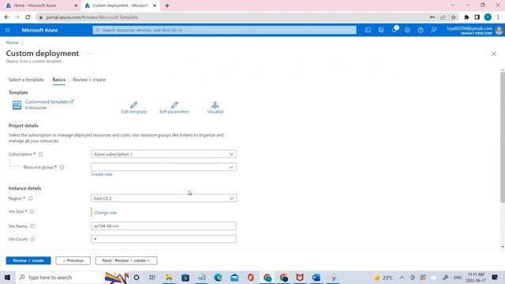Open Microsoft Edge from the taskbar

click(218, 277)
